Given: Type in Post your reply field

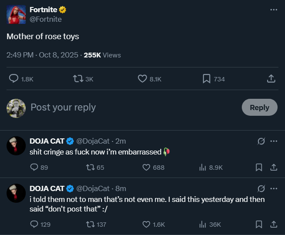Looking at the screenshot, I should 131,107.
